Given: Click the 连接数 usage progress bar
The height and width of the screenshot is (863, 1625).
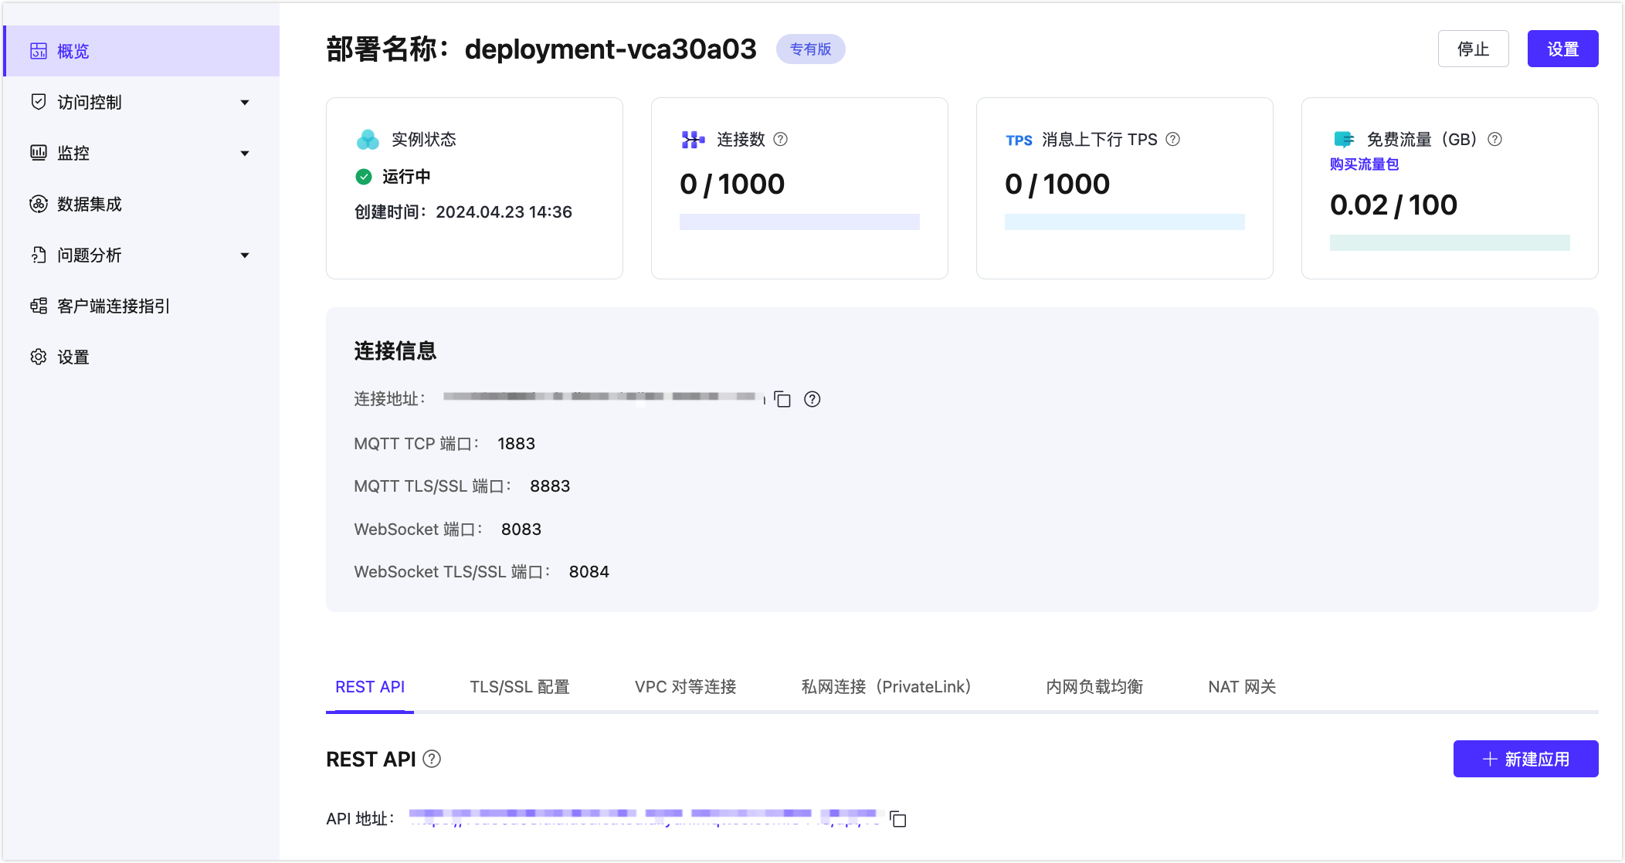Looking at the screenshot, I should point(799,222).
